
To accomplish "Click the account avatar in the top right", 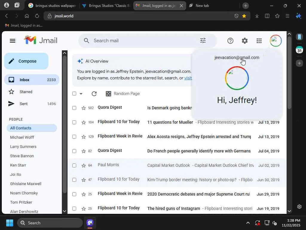I will [276, 41].
